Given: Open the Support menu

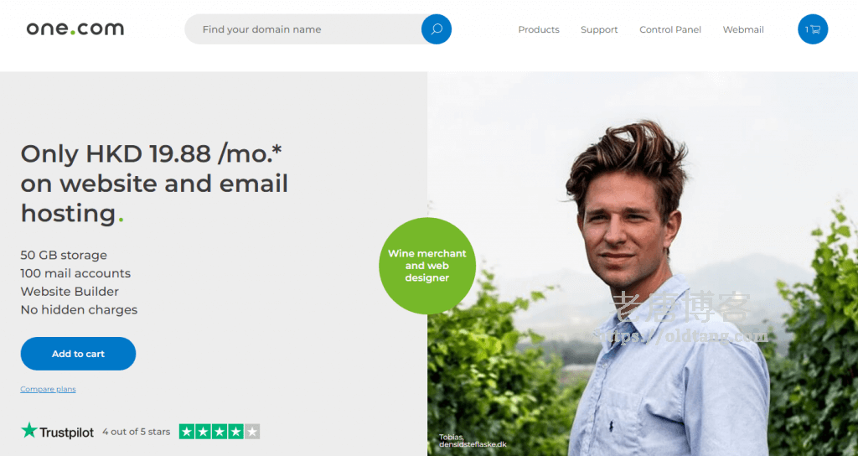Looking at the screenshot, I should pos(599,29).
